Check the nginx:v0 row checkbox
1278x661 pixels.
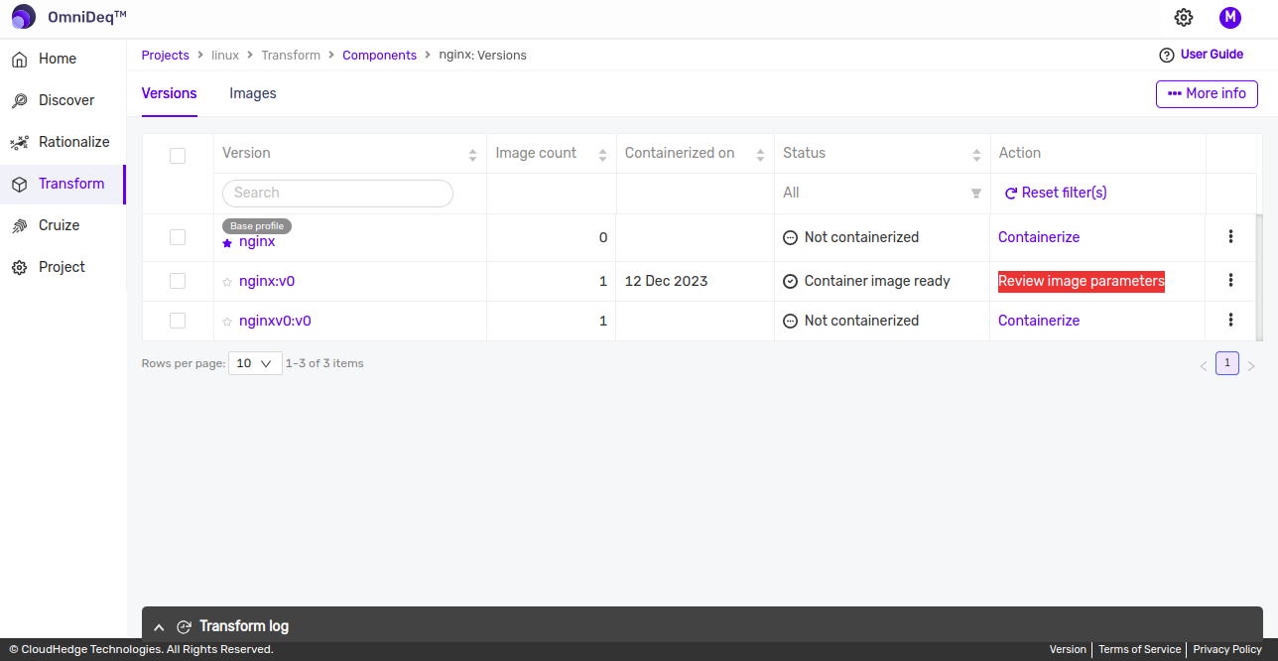(178, 281)
